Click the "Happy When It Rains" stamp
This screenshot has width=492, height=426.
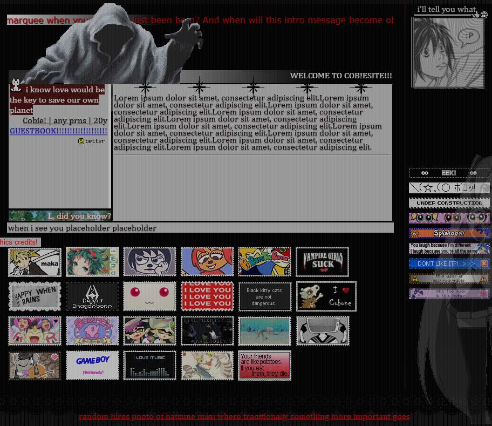click(35, 296)
